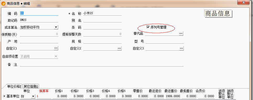The height and width of the screenshot is (100, 253).
Task: Click the 备注 input field
Action: [102, 64]
